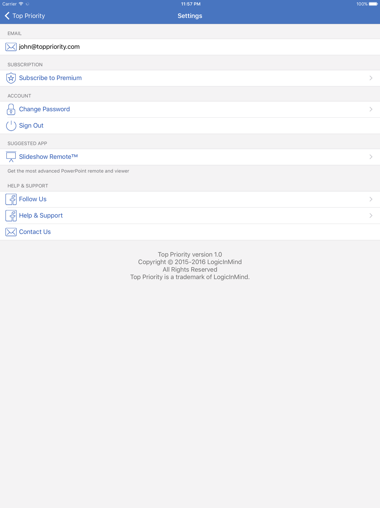The height and width of the screenshot is (508, 380).
Task: Click the Facebook icon beside Help & Support
Action: point(11,216)
